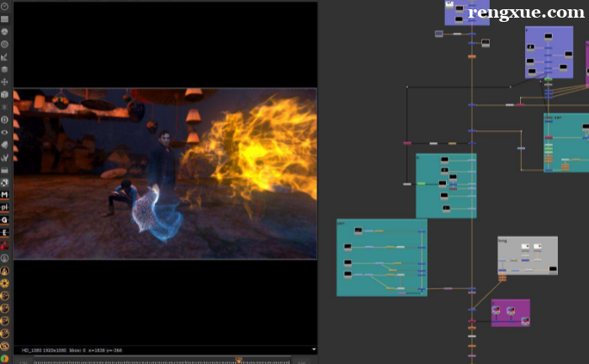Open the Color nodes wheel icon
This screenshot has width=589, height=364.
4,31
